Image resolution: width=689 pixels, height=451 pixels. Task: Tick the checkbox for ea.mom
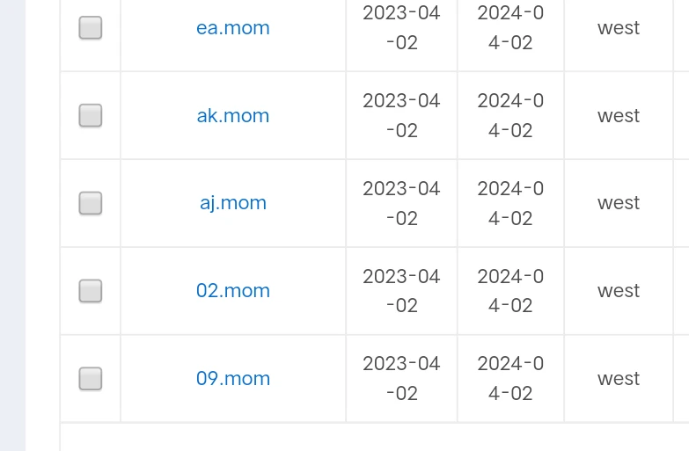(x=91, y=28)
